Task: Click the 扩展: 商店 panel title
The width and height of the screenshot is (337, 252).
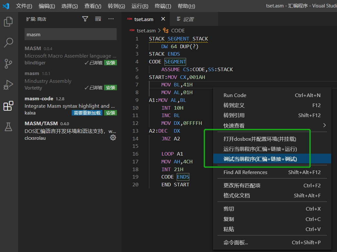Action: (x=36, y=19)
